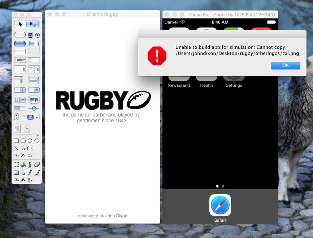The width and height of the screenshot is (313, 238).
Task: Open graphic line thickness dropdown
Action: (x=30, y=156)
